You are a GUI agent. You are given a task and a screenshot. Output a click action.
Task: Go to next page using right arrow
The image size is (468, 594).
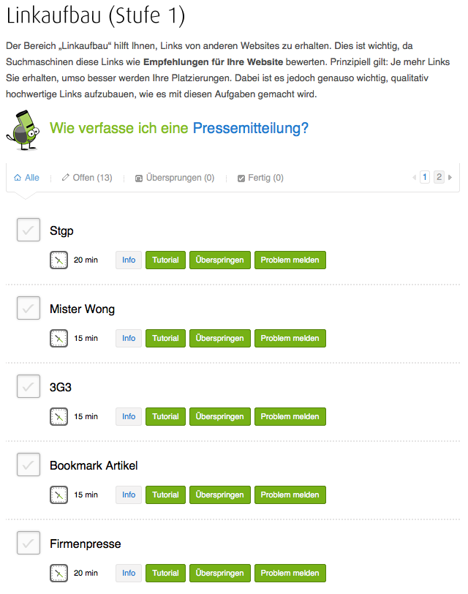pos(450,177)
